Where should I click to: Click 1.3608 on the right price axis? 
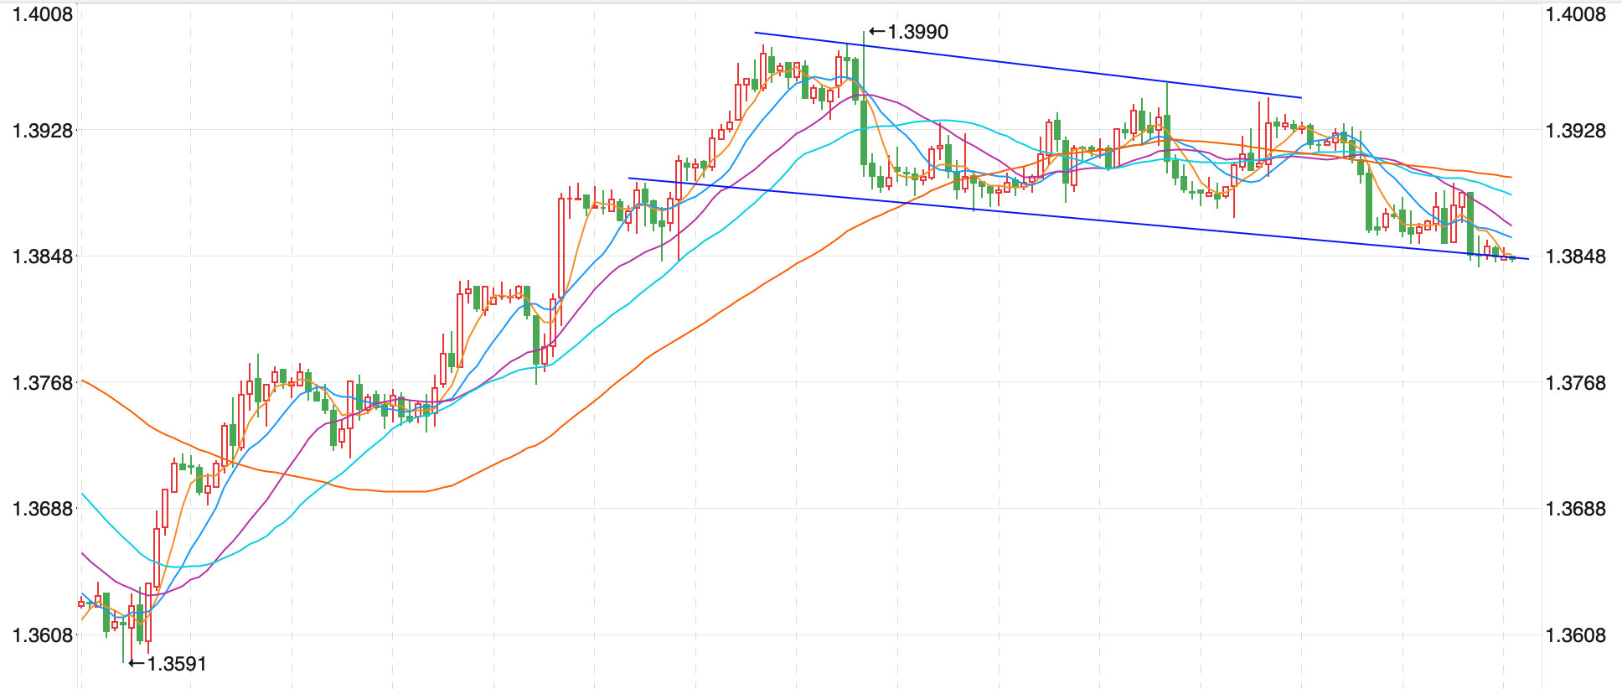click(x=1575, y=635)
